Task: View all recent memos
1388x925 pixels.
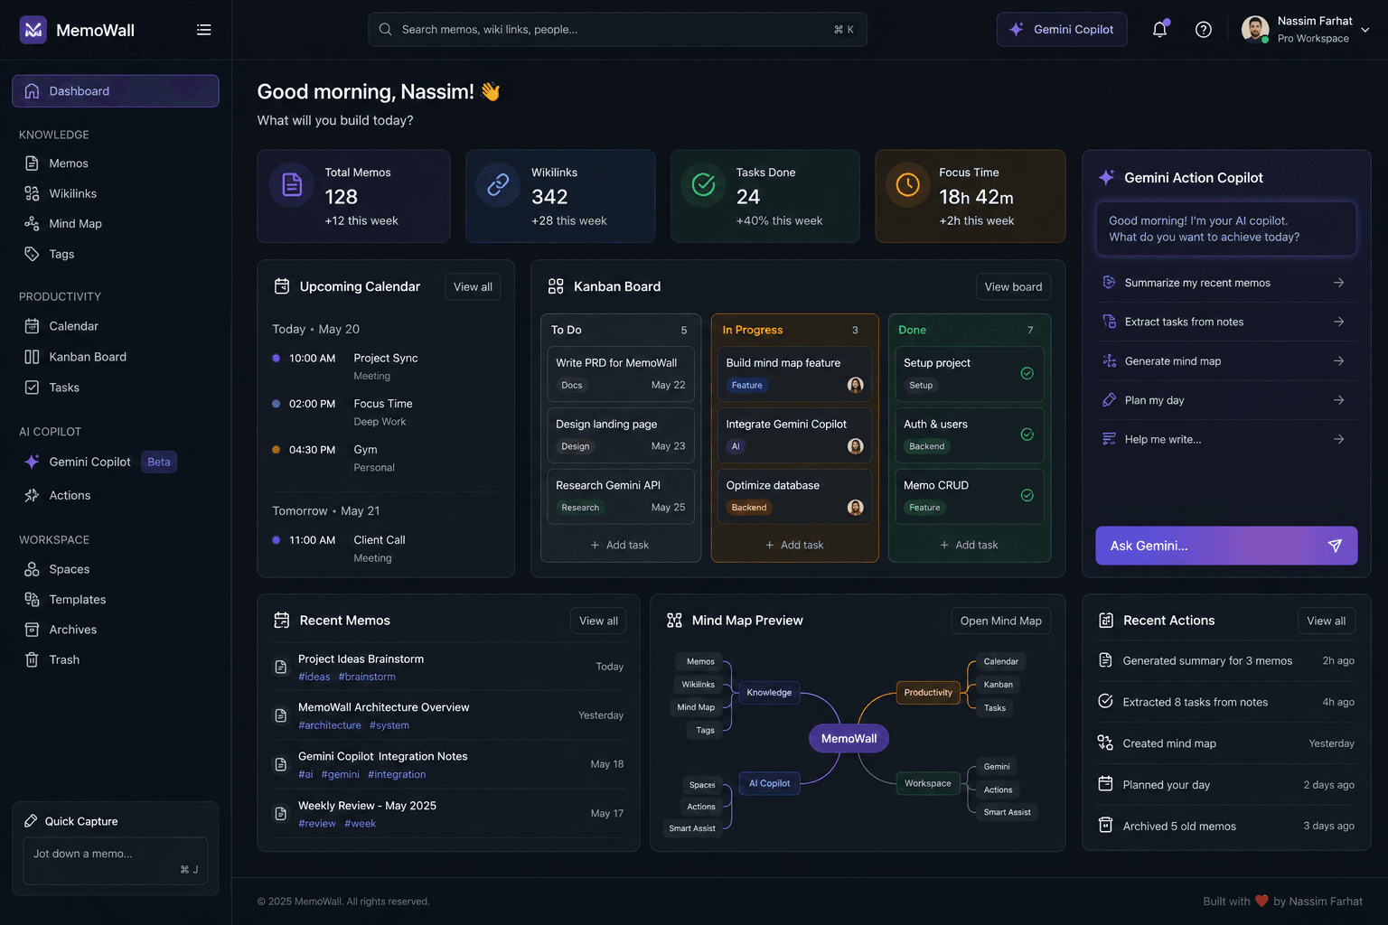Action: tap(598, 621)
